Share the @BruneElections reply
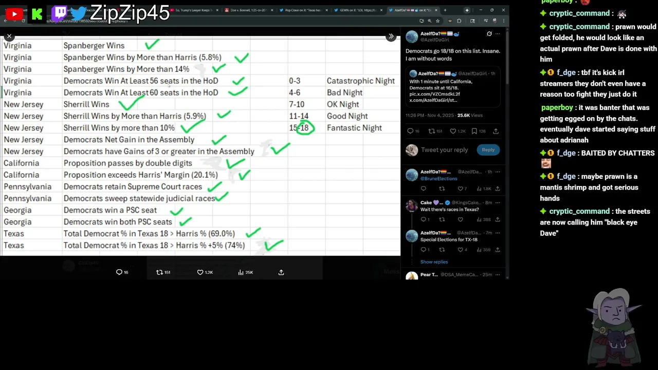658x370 pixels. pyautogui.click(x=497, y=189)
